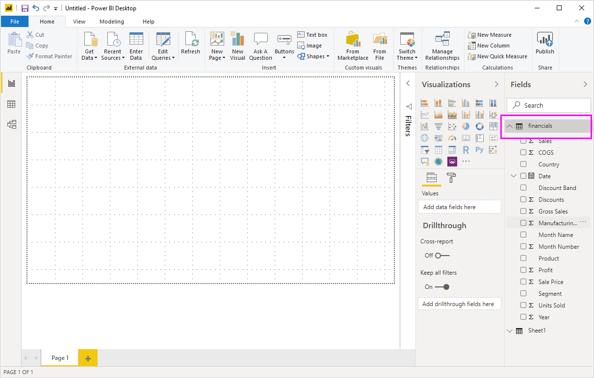The width and height of the screenshot is (594, 378).
Task: Open the View menu tab
Action: tap(79, 22)
